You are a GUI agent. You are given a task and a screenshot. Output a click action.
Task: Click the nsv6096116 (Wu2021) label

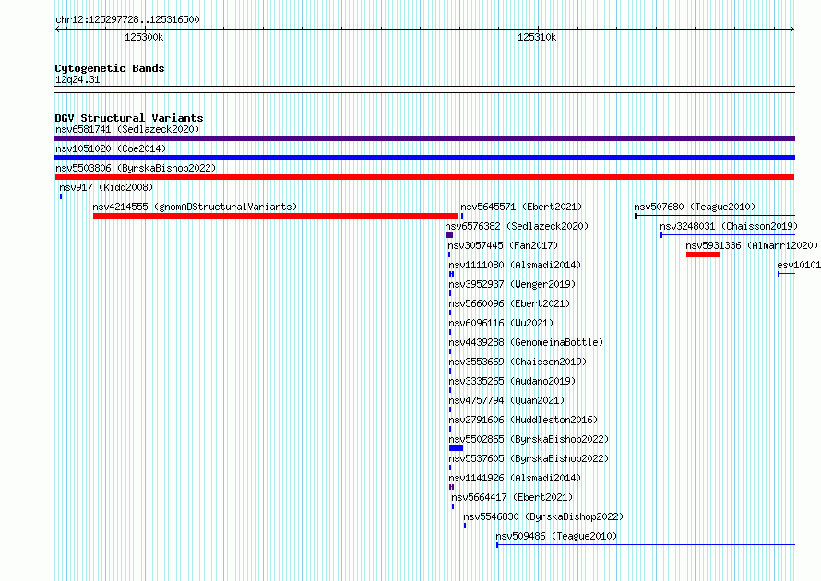tap(501, 323)
